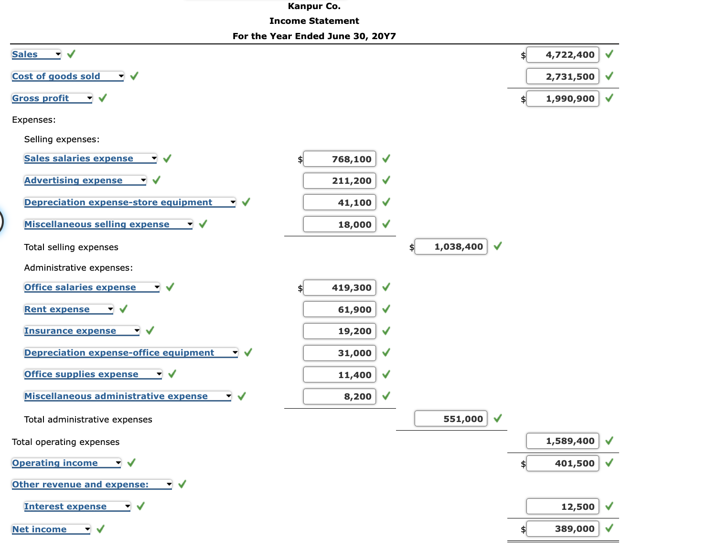This screenshot has height=549, width=707.
Task: Expand Depreciation expense-store equipment dropdown
Action: tap(130, 202)
